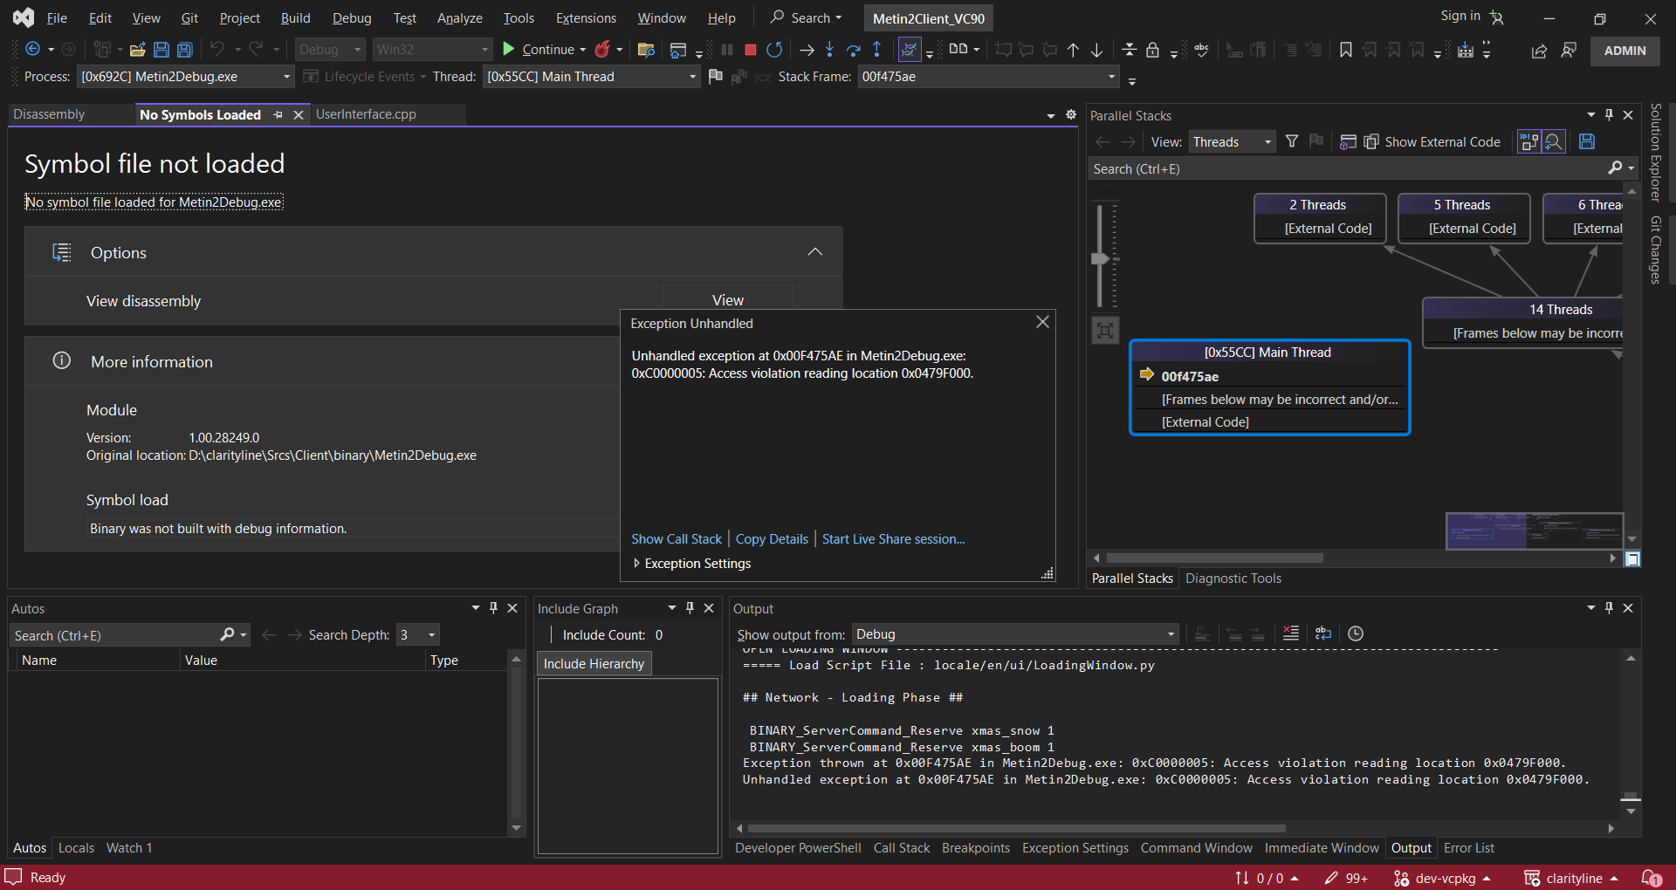Click the Restart debugging icon
1676x890 pixels.
774,50
